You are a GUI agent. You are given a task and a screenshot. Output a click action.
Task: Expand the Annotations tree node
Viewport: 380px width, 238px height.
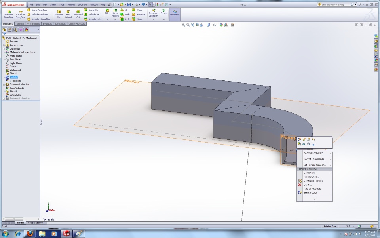click(x=4, y=45)
